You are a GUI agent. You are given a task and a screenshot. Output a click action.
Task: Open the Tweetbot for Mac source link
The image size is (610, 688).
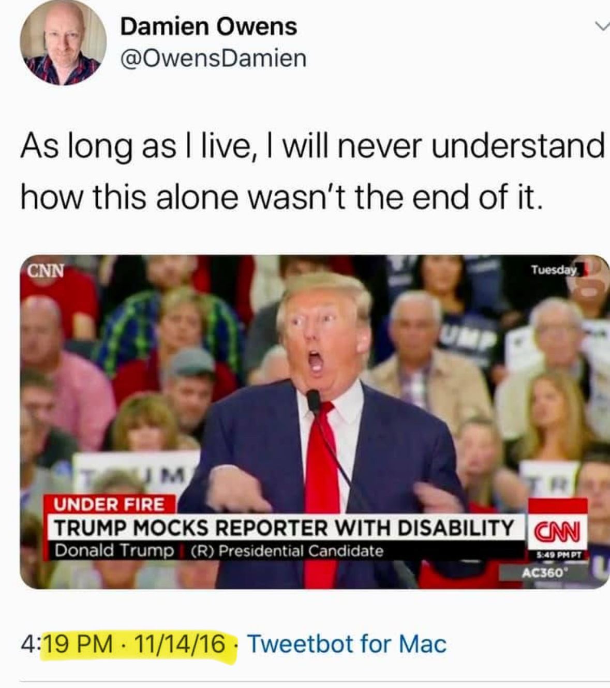pos(347,644)
